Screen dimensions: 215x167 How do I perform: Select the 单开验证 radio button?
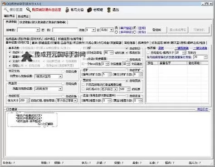pos(116,28)
